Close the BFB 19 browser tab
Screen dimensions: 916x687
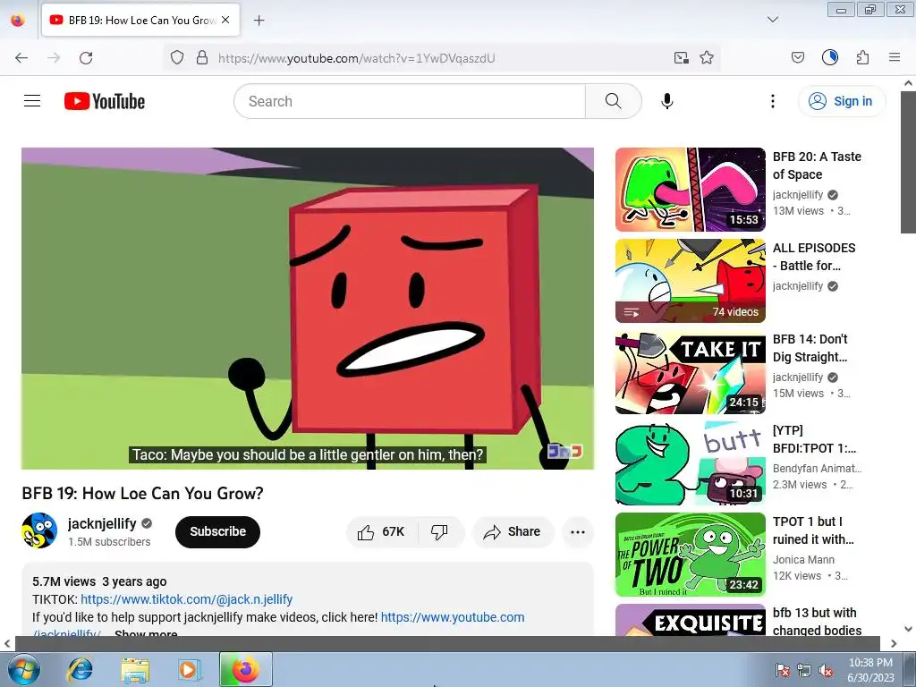click(x=225, y=20)
